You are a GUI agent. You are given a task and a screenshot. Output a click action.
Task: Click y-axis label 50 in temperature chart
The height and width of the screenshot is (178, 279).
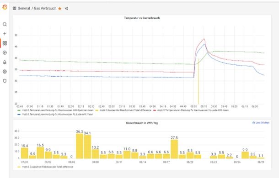tap(16, 35)
